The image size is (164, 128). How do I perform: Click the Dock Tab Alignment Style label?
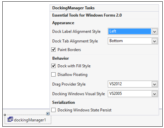click(x=75, y=41)
